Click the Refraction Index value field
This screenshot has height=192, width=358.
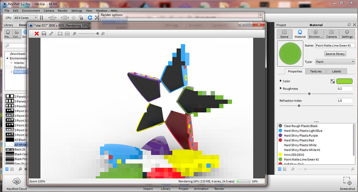345,100
